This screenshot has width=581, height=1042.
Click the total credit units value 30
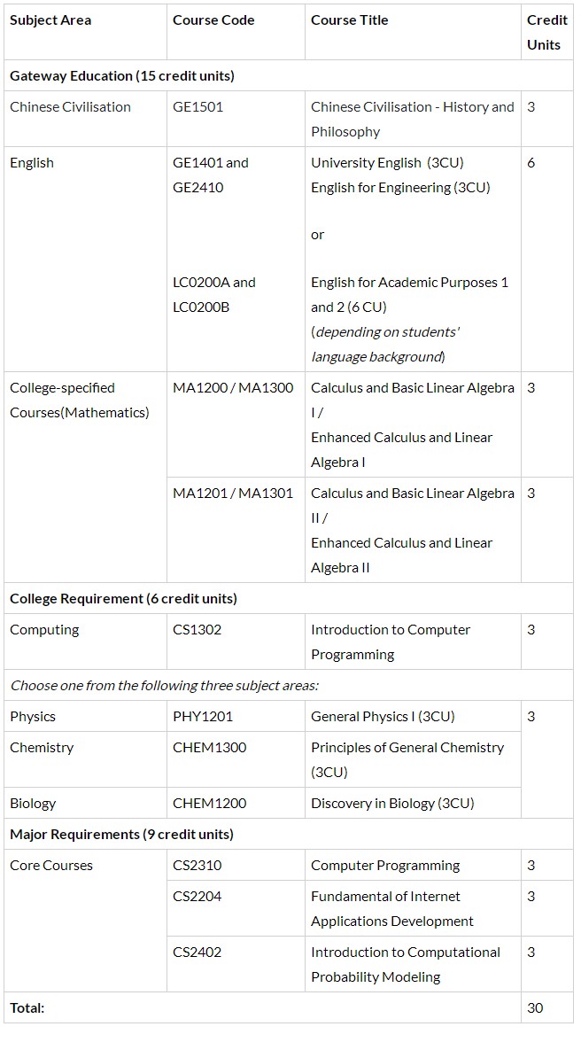[535, 1008]
